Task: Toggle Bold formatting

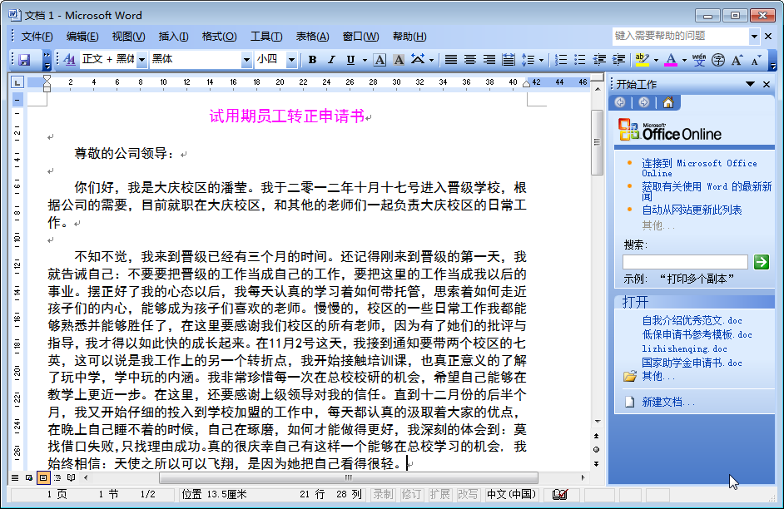Action: pos(312,60)
